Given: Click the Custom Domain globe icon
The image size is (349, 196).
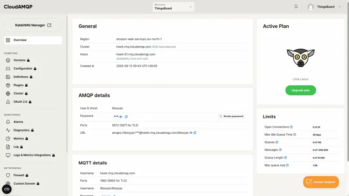Looking at the screenshot, I should 8,183.
